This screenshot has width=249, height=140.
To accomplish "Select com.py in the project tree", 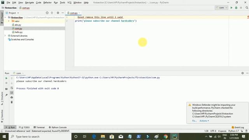I will pos(18,28).
